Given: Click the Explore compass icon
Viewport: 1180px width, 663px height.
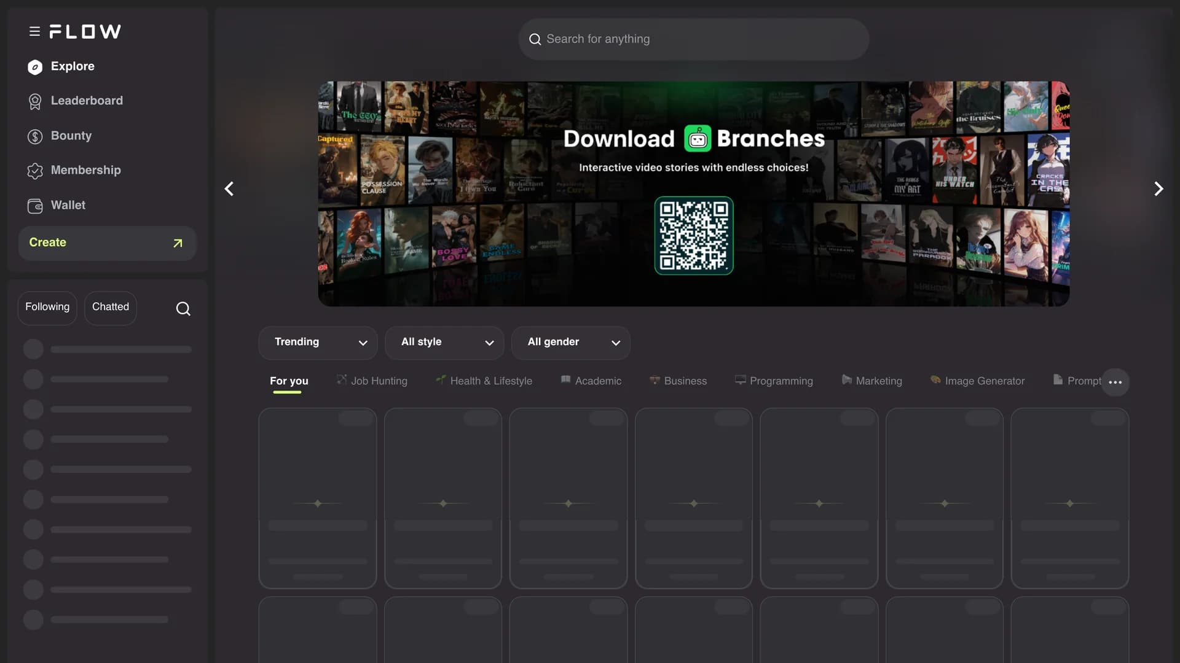Looking at the screenshot, I should [x=35, y=67].
